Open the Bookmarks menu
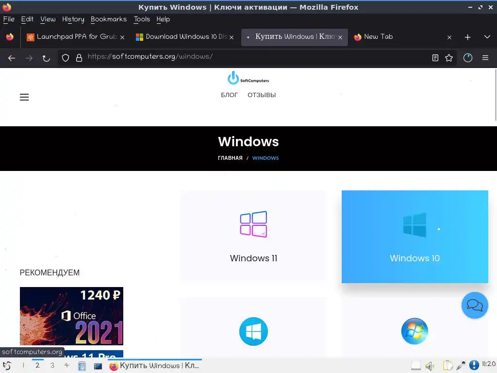The image size is (497, 373). (x=108, y=19)
